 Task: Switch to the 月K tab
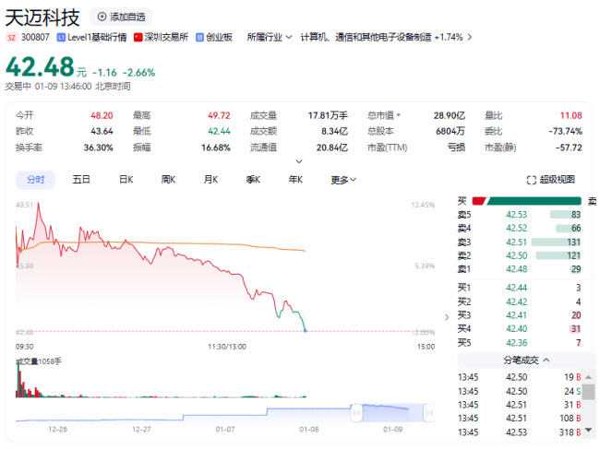210,180
